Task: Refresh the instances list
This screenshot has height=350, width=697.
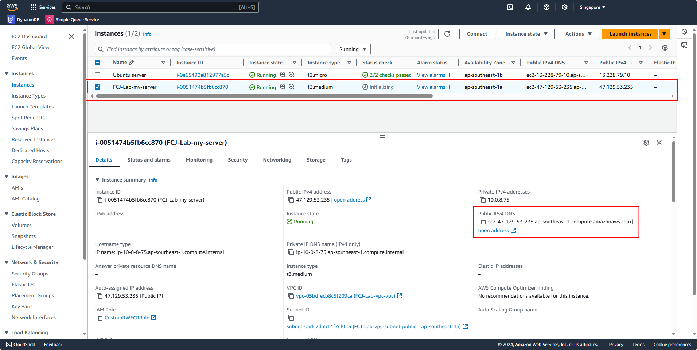Action: coord(447,34)
